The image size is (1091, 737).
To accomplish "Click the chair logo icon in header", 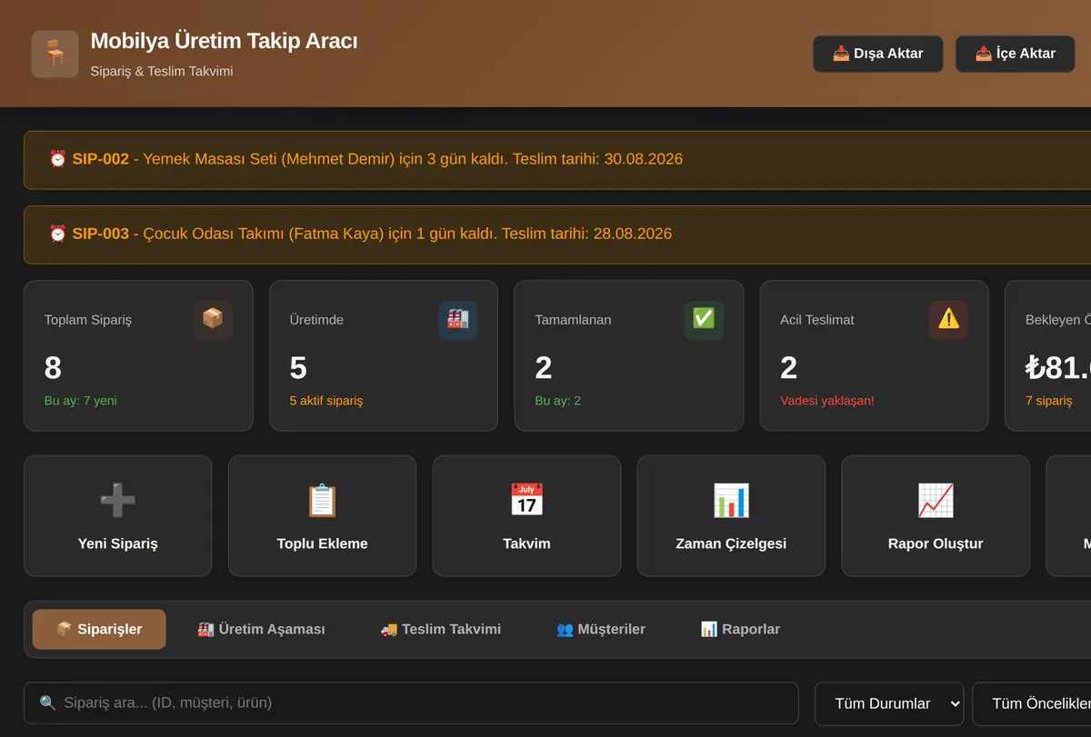I will pos(55,54).
